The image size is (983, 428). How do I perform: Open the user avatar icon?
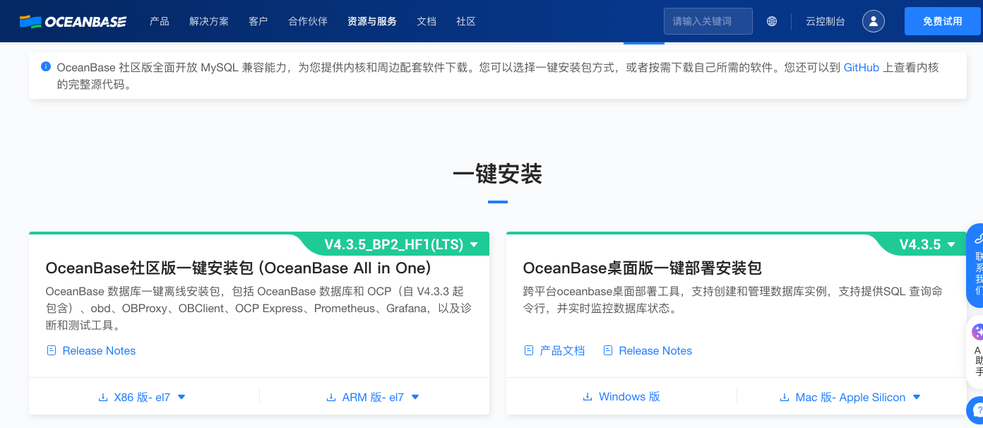874,21
